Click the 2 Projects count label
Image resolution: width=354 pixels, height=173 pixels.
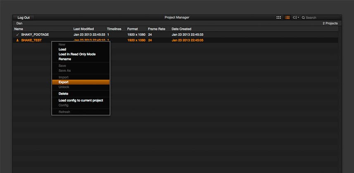(330, 23)
